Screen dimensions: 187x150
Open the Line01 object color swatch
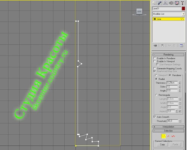(x=183, y=9)
